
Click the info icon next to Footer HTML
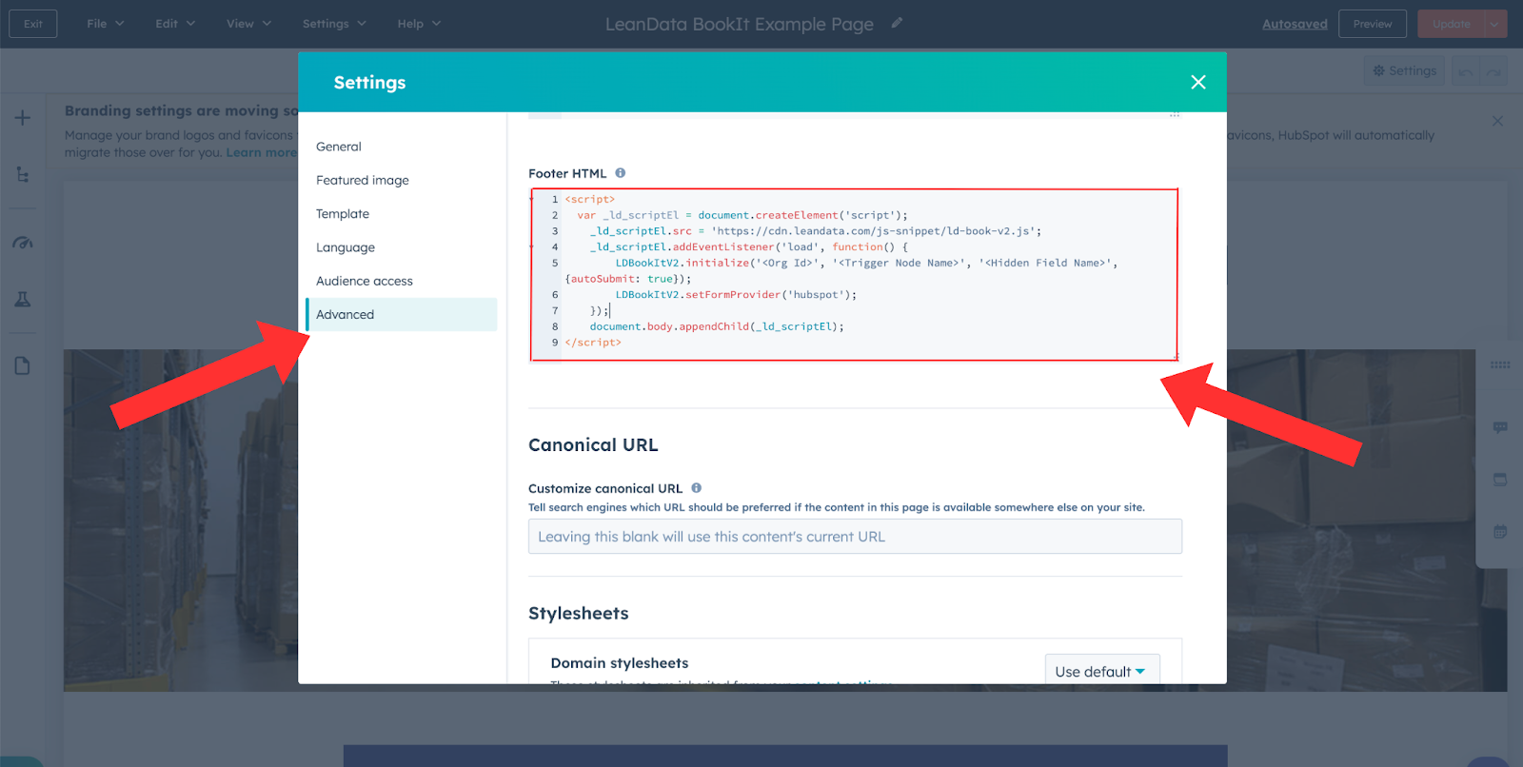pyautogui.click(x=621, y=173)
